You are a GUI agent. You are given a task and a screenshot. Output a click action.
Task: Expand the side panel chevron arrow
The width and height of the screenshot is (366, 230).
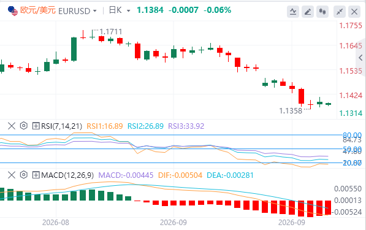pyautogui.click(x=361, y=58)
